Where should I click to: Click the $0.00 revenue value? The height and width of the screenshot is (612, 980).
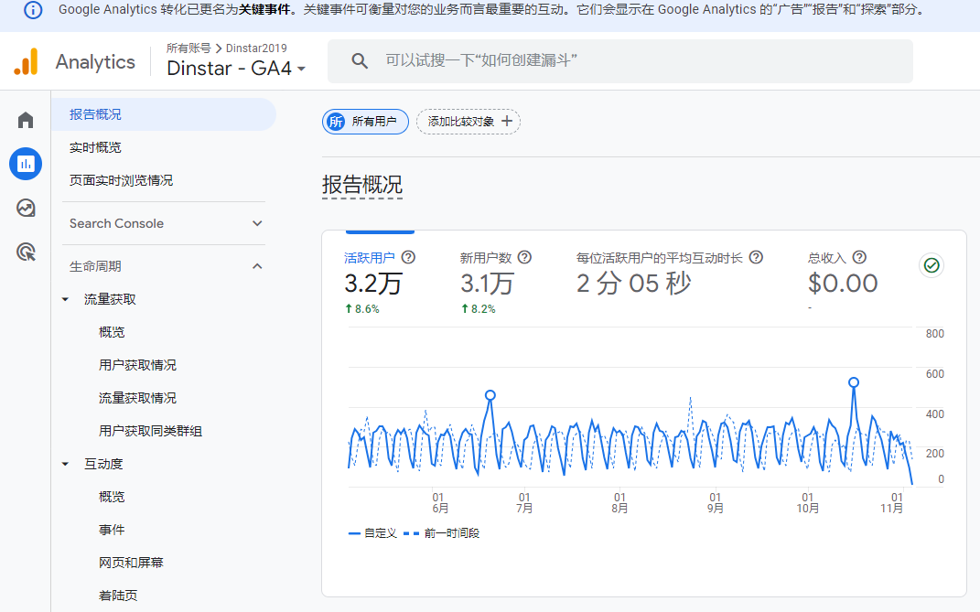843,284
